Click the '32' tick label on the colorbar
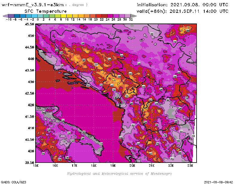Screen dimensions: 239x184 pyautogui.click(x=131, y=19)
